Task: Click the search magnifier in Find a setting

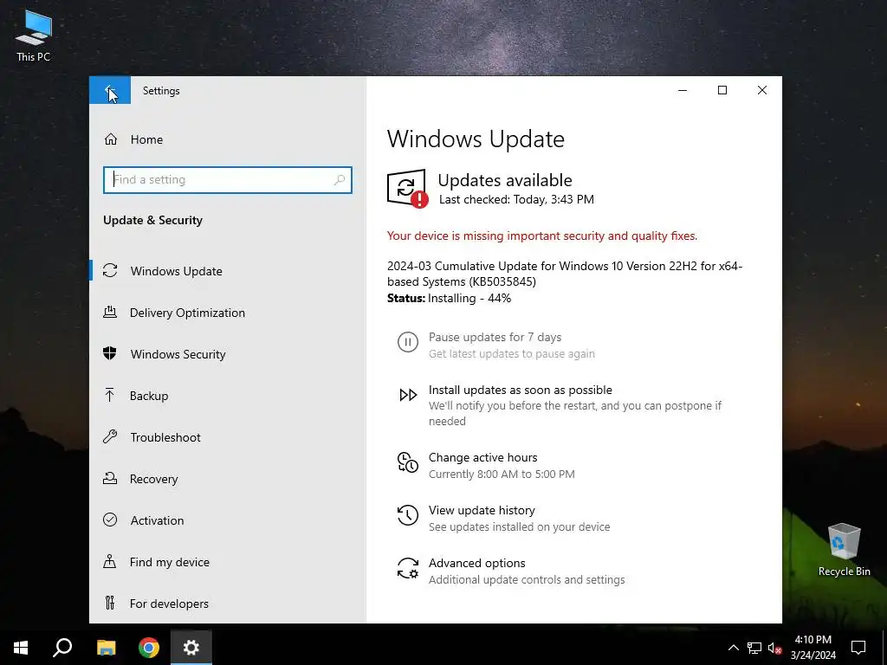Action: click(x=340, y=180)
